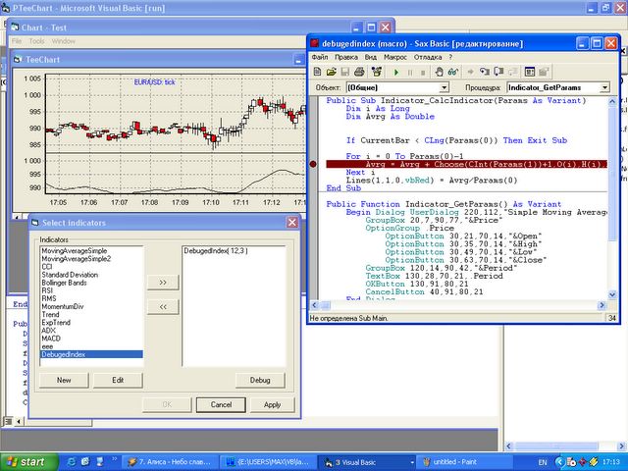This screenshot has height=471, width=628.
Task: Open the Процедура combo box
Action: point(604,87)
